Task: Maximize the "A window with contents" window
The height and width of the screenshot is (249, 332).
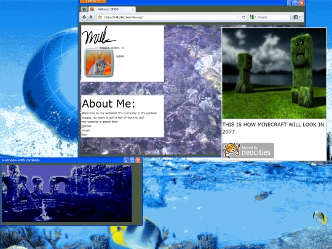Action: (x=132, y=160)
